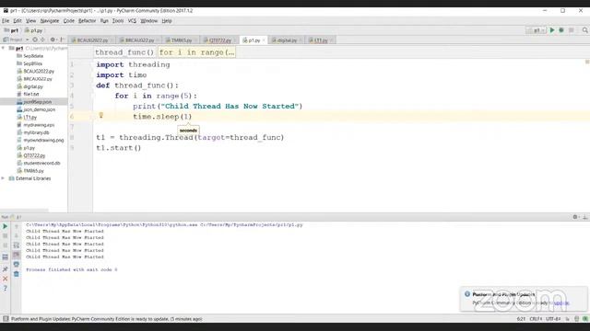This screenshot has width=590, height=331.
Task: Click the restore layout icon in Run panel
Action: 6,257
